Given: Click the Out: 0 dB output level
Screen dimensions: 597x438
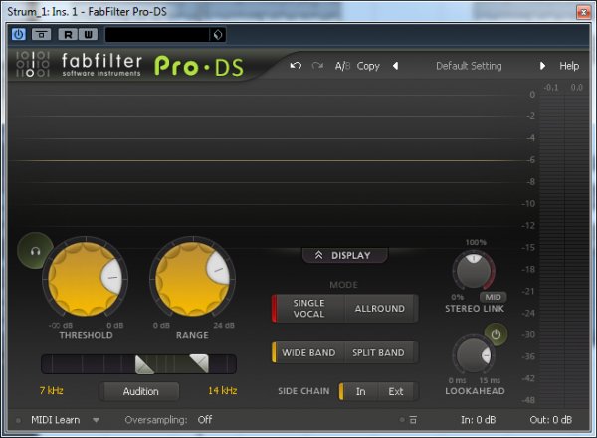Looking at the screenshot, I should coord(551,420).
